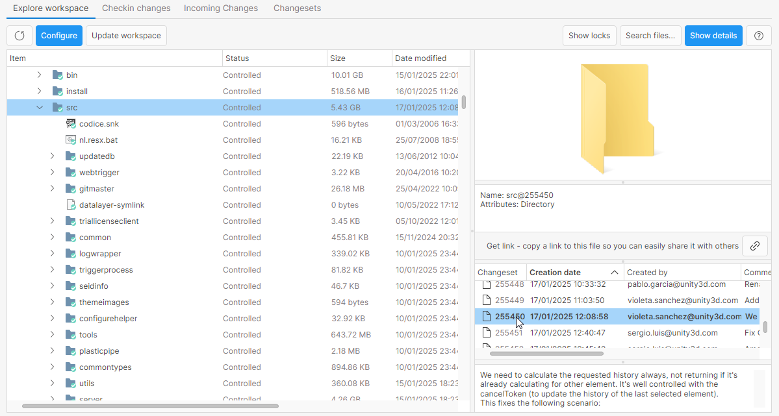Expand the webtrigger folder

pos(53,173)
